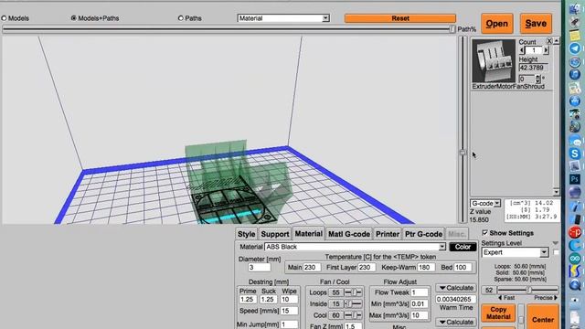Click the Copy Material button
This screenshot has width=585, height=329.
(x=498, y=313)
